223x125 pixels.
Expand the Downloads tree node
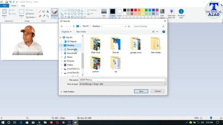pyautogui.click(x=62, y=53)
